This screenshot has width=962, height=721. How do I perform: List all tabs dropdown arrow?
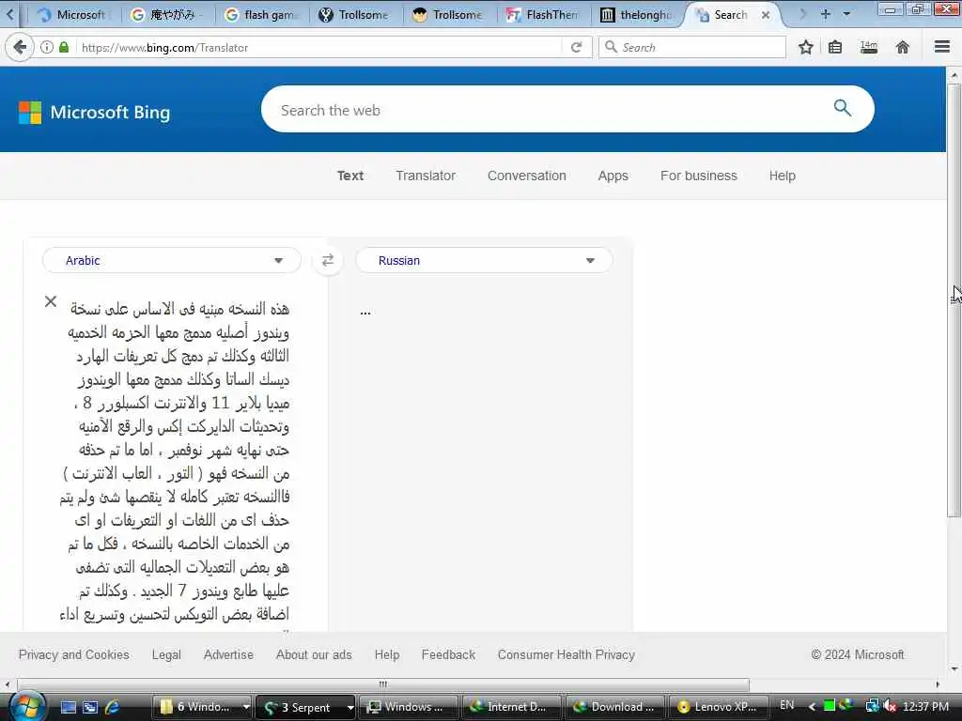(x=846, y=13)
